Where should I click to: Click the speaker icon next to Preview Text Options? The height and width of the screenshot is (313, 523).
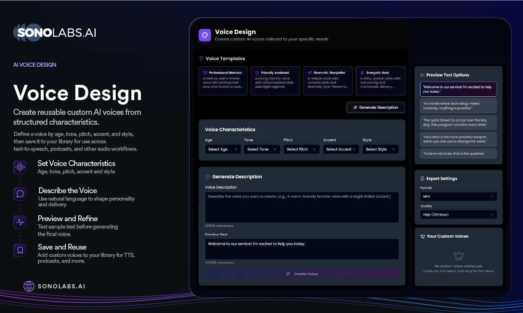(x=422, y=75)
